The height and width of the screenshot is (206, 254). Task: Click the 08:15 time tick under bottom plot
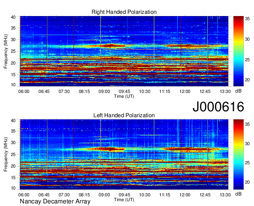[x=84, y=195]
